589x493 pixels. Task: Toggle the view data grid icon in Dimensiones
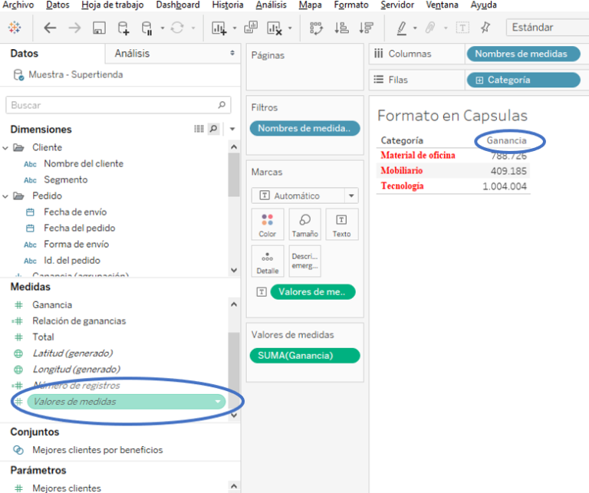click(199, 129)
